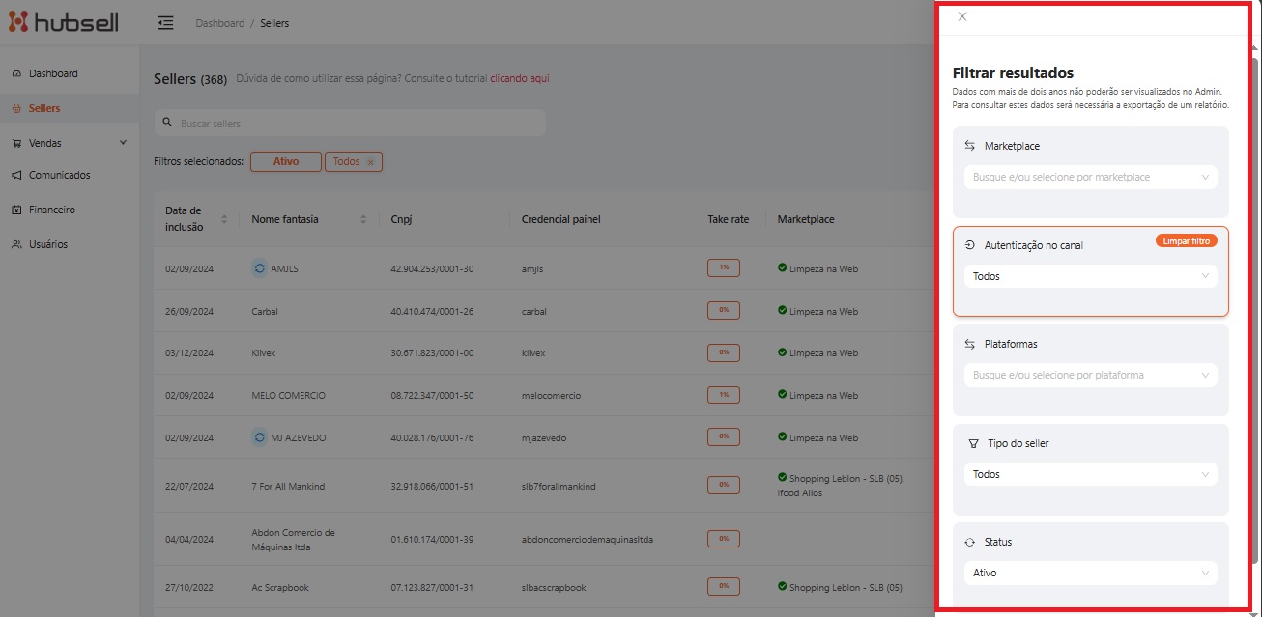
Task: Sort by Nome fantasia column
Action: click(363, 219)
